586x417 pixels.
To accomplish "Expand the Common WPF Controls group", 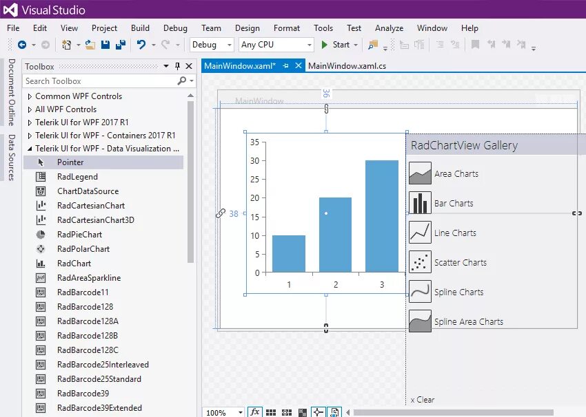I will click(x=30, y=96).
